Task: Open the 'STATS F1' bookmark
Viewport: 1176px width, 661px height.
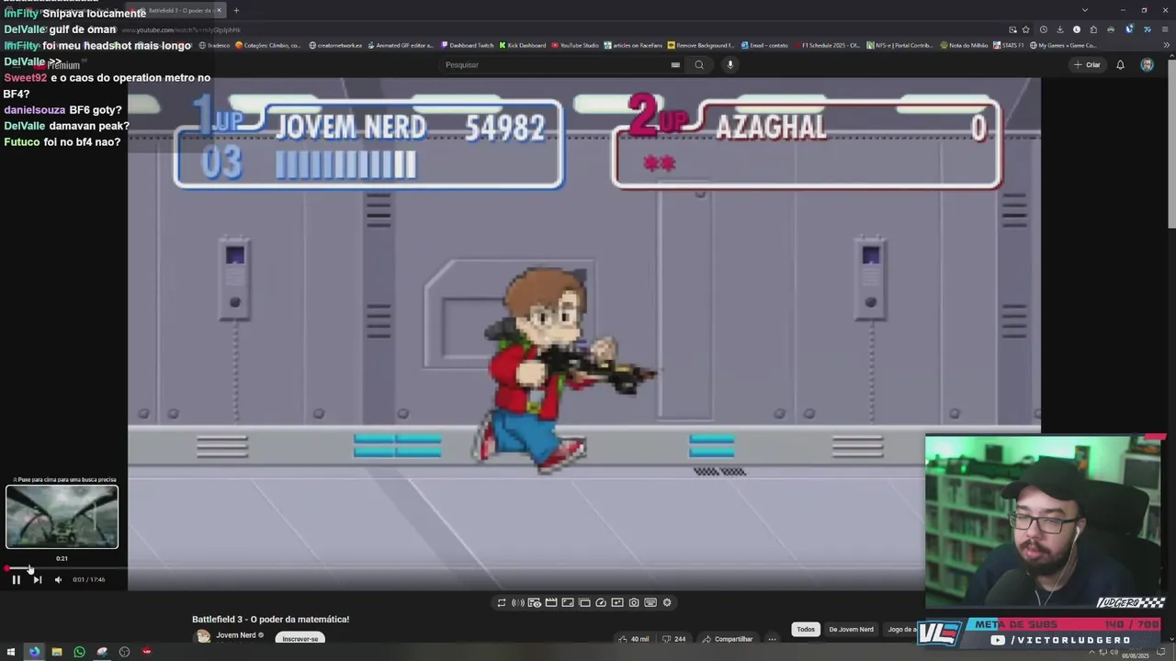Action: click(1008, 45)
